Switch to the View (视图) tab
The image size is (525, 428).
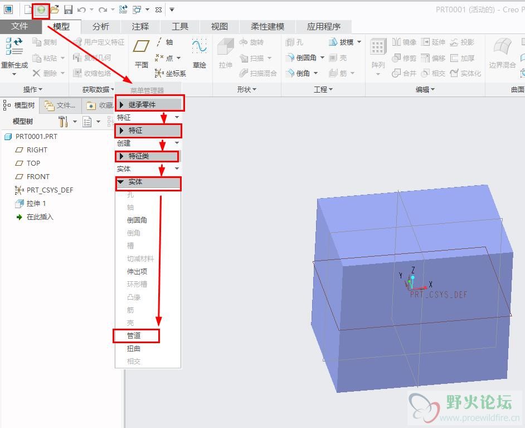(220, 26)
